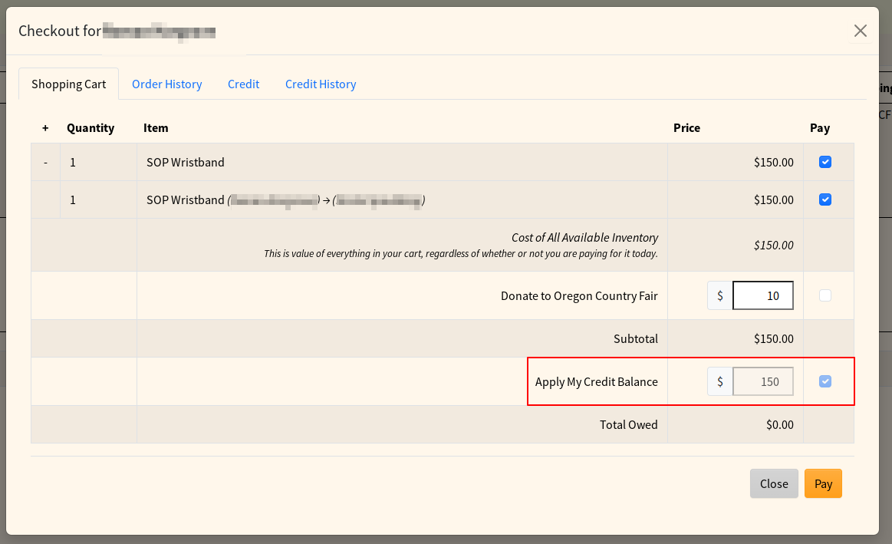
Task: Uncheck Pay for the first SOP Wristband
Action: click(825, 162)
